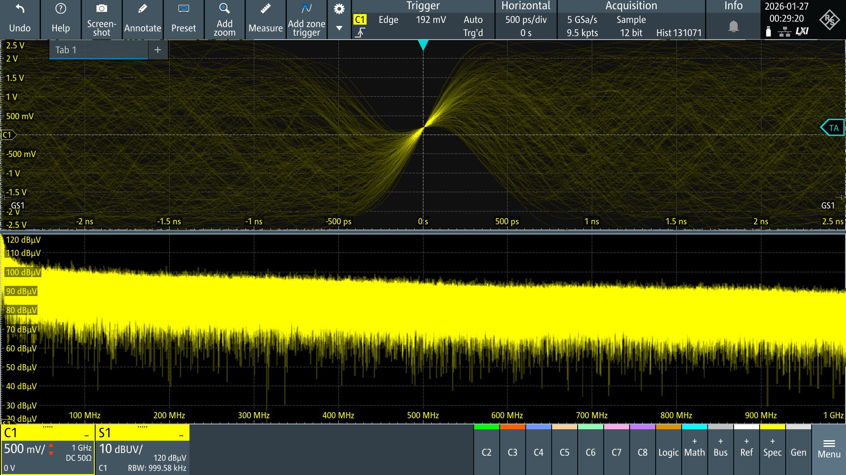Click the TA trigger level marker

(833, 128)
